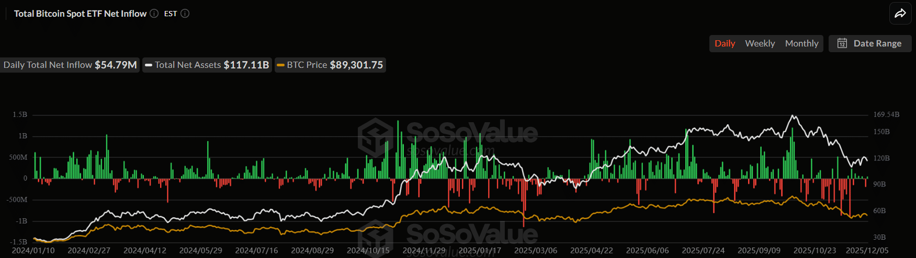Switch to Weekly view
The image size is (916, 258).
click(760, 43)
